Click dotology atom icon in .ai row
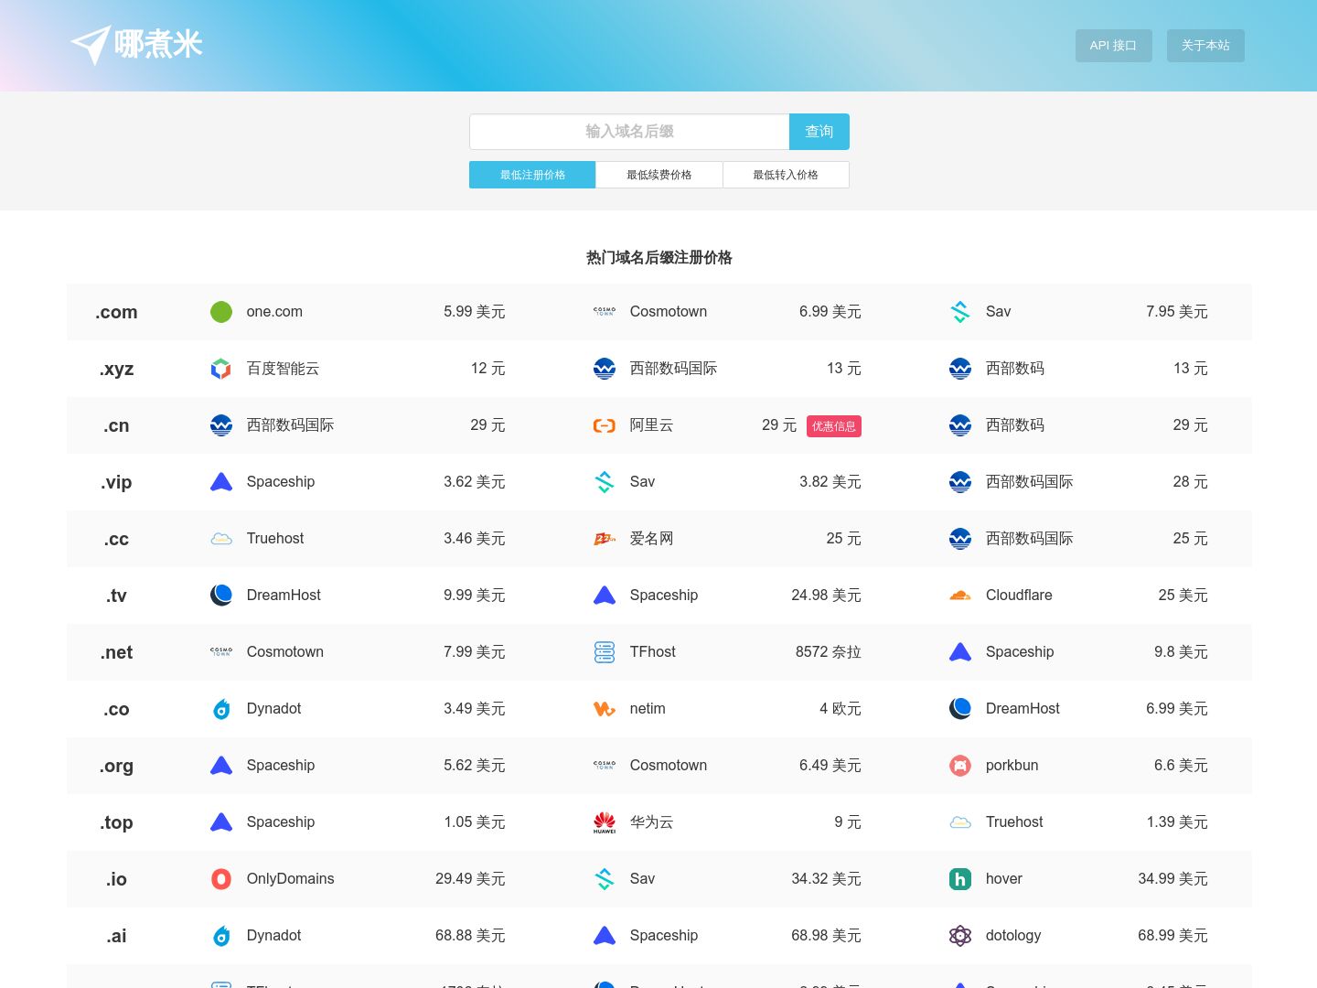Image resolution: width=1317 pixels, height=988 pixels. tap(960, 936)
